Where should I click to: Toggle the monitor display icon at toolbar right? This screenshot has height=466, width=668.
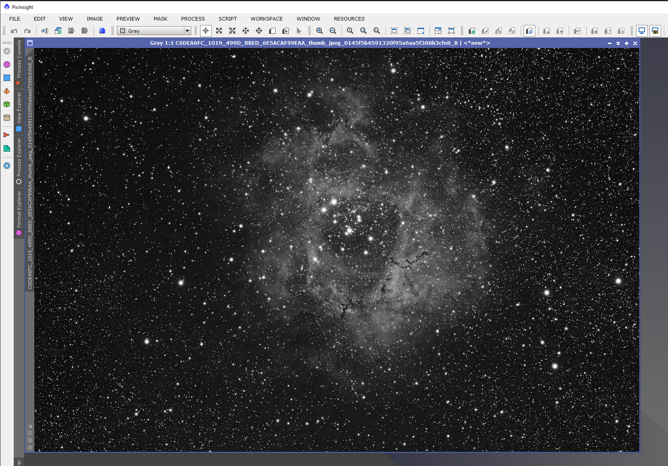pyautogui.click(x=642, y=31)
